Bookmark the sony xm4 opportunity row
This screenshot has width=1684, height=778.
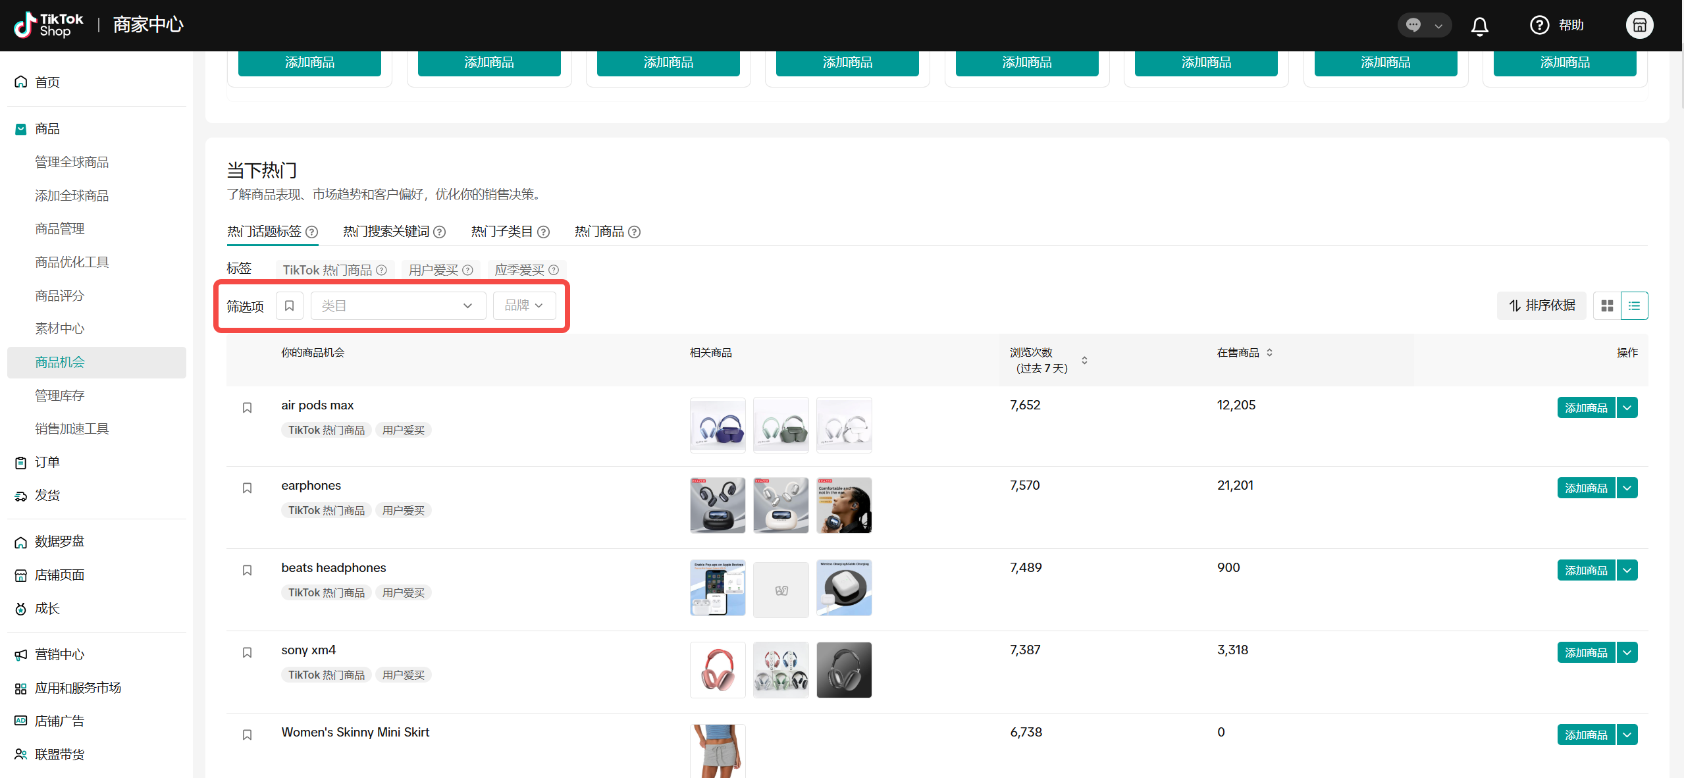[247, 653]
